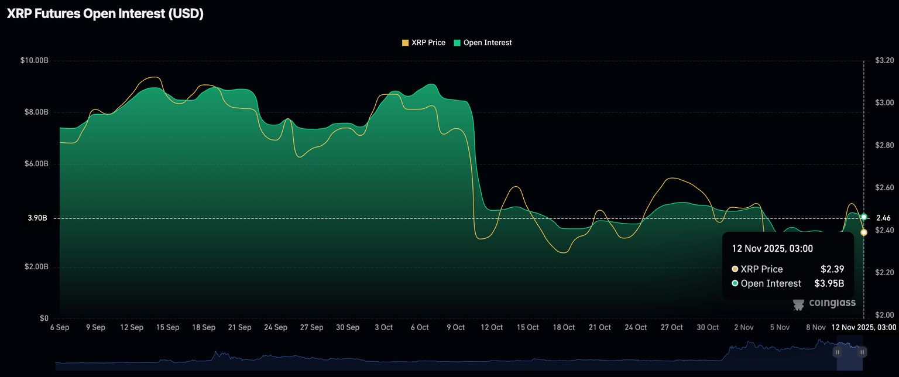Click the green dot in the tooltip
899x377 pixels.
[735, 284]
